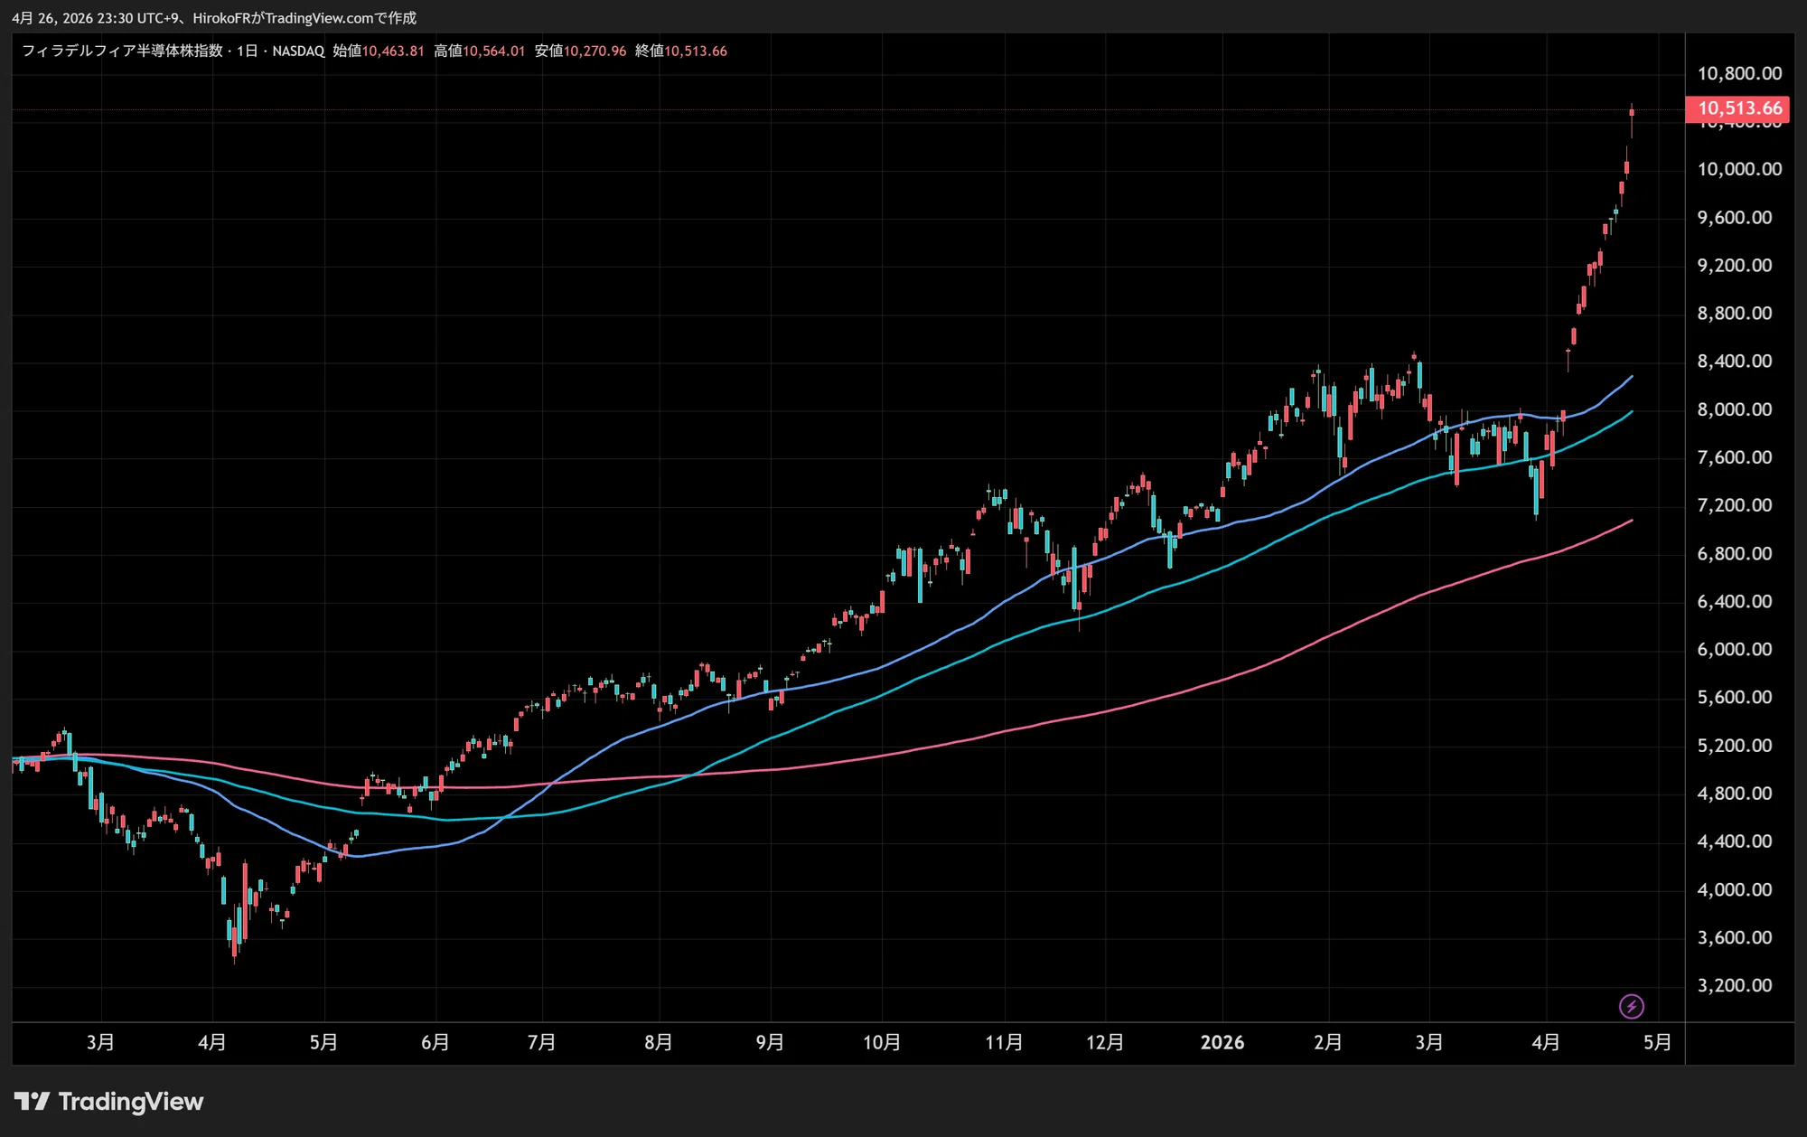
Task: Click the 4,800.00 price axis label
Action: [1735, 794]
